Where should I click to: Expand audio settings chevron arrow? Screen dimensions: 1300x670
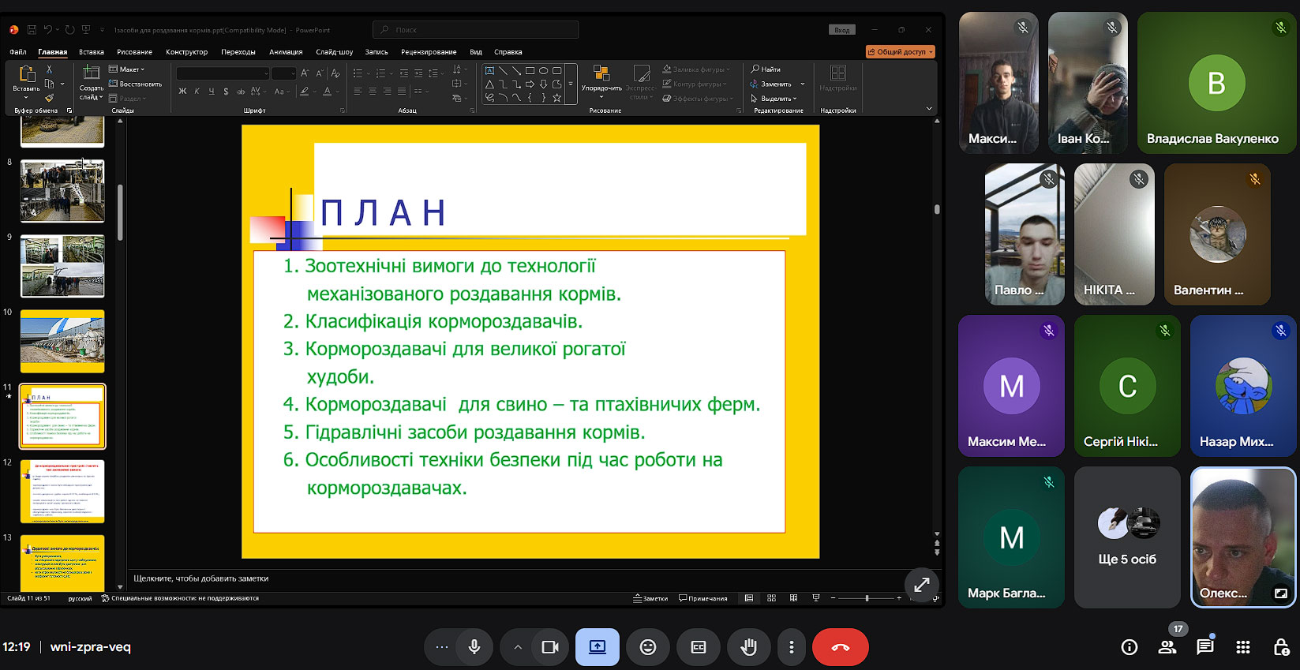tap(518, 647)
